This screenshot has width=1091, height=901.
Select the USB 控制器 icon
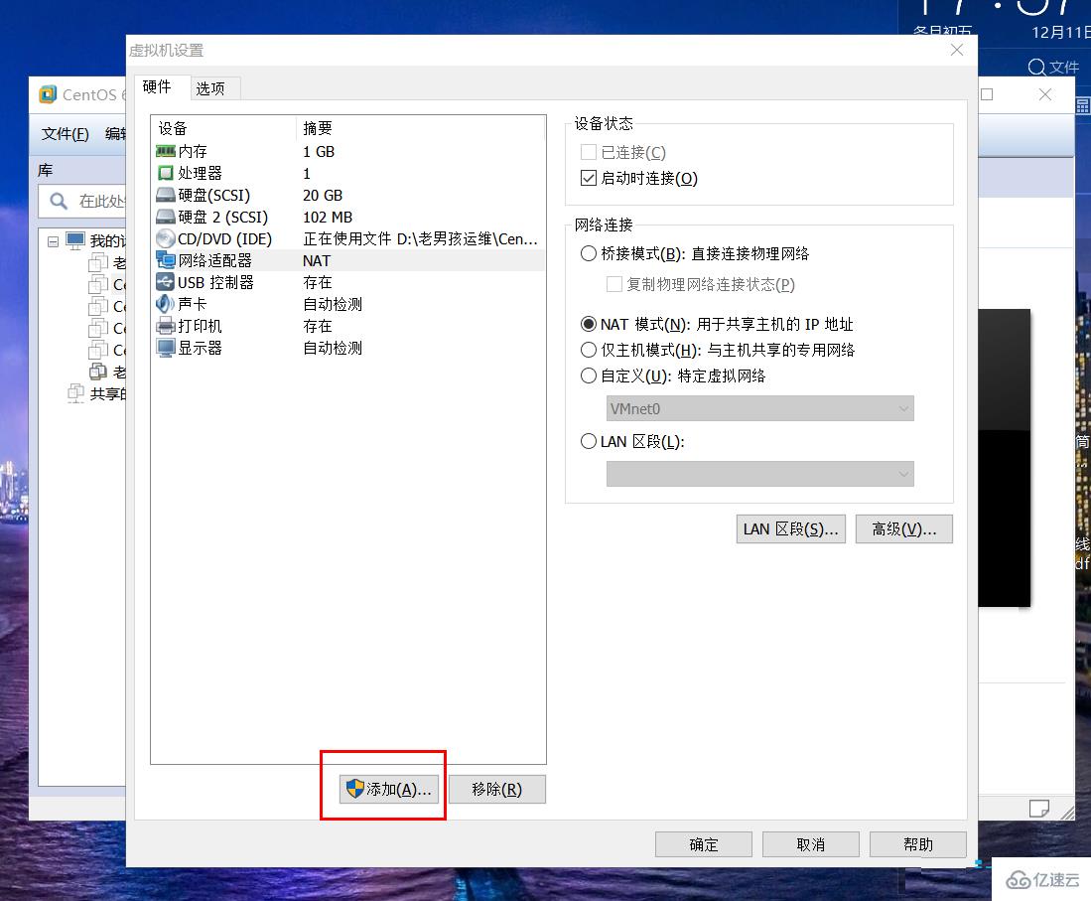click(x=166, y=282)
